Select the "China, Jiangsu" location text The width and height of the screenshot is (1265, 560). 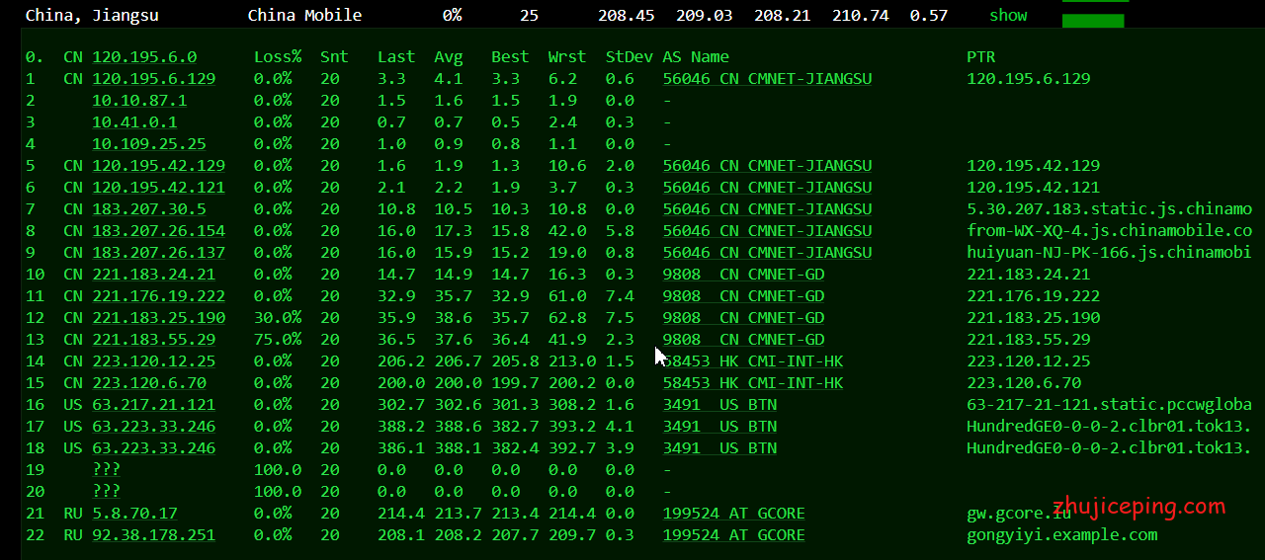(x=92, y=15)
